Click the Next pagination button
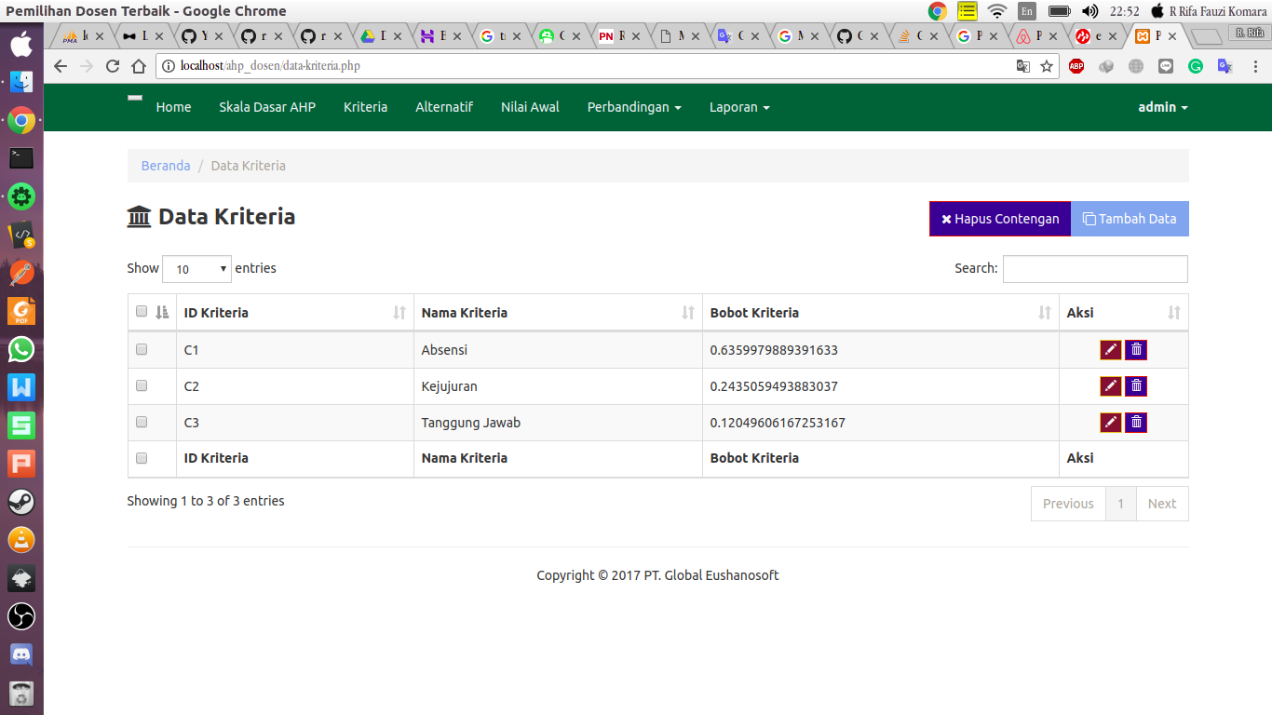Viewport: 1272px width, 715px height. coord(1162,504)
